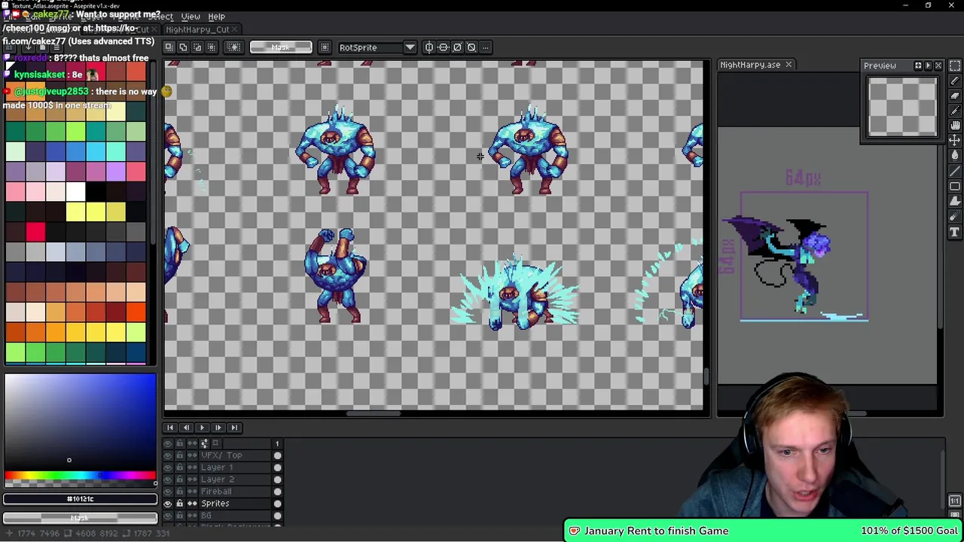Select the Move tool
Screen dimensions: 964x542
[955, 141]
